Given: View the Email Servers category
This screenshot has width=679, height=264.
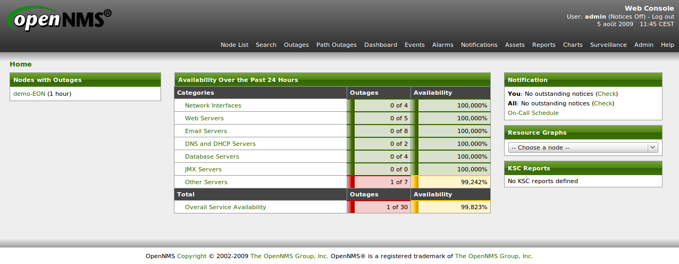Looking at the screenshot, I should pyautogui.click(x=206, y=131).
